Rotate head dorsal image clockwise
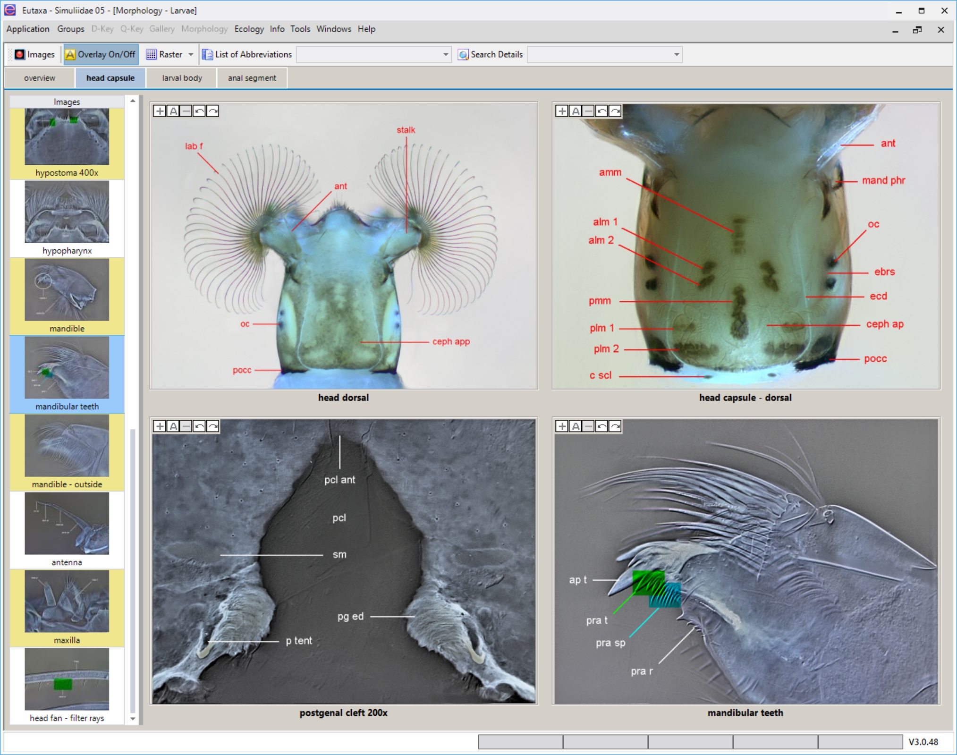 coord(213,111)
